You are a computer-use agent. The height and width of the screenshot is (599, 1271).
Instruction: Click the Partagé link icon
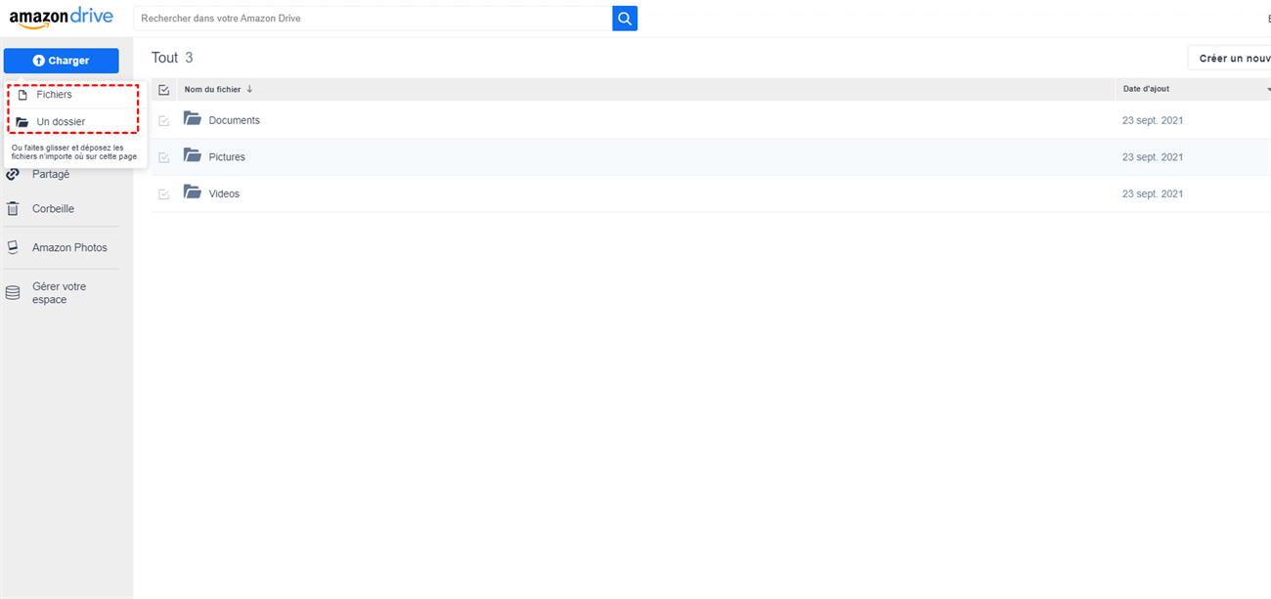pos(13,175)
